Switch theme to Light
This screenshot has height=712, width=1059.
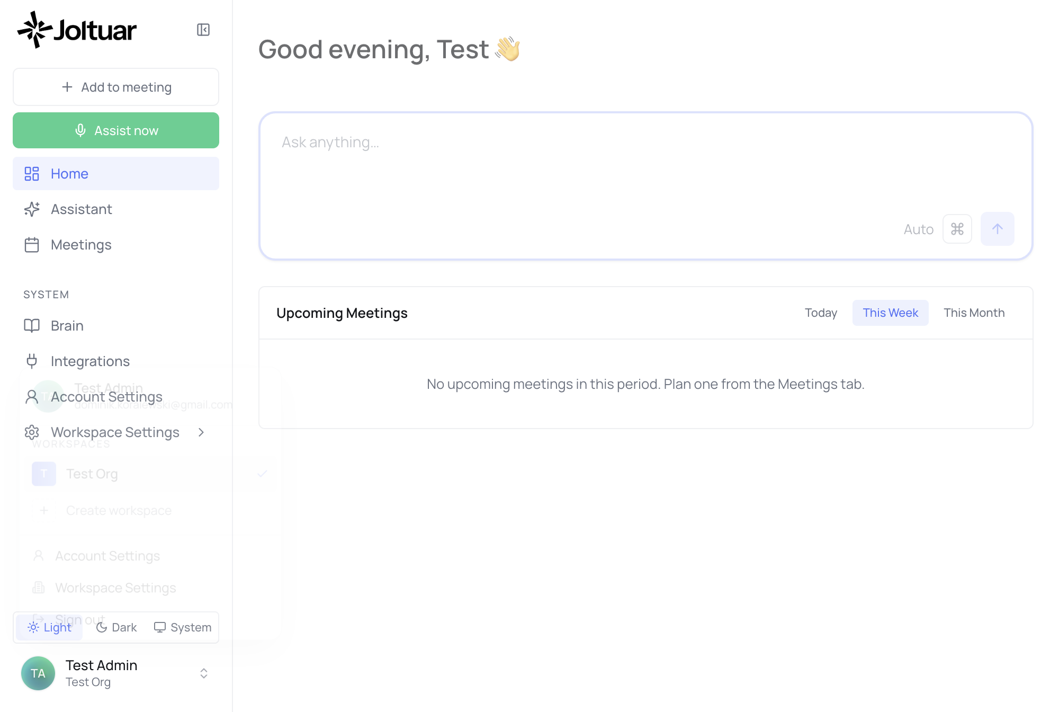click(x=49, y=627)
